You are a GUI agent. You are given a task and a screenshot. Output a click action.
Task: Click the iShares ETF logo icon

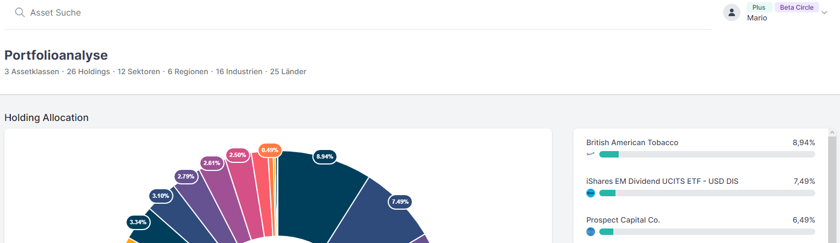pyautogui.click(x=591, y=193)
